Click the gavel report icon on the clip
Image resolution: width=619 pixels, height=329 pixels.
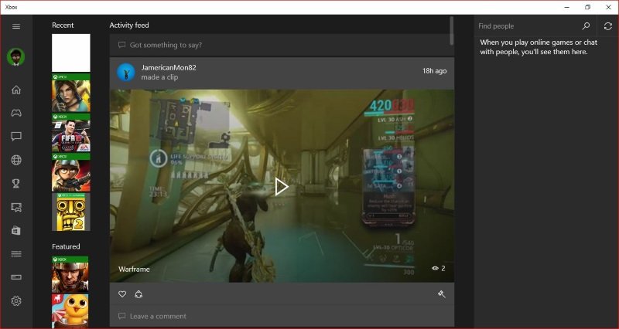click(441, 294)
